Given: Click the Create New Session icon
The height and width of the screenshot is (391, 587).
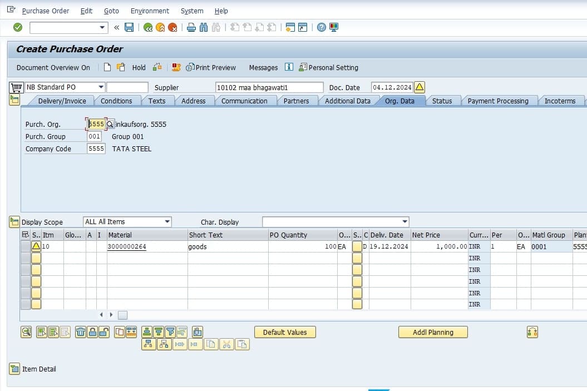Looking at the screenshot, I should 290,27.
